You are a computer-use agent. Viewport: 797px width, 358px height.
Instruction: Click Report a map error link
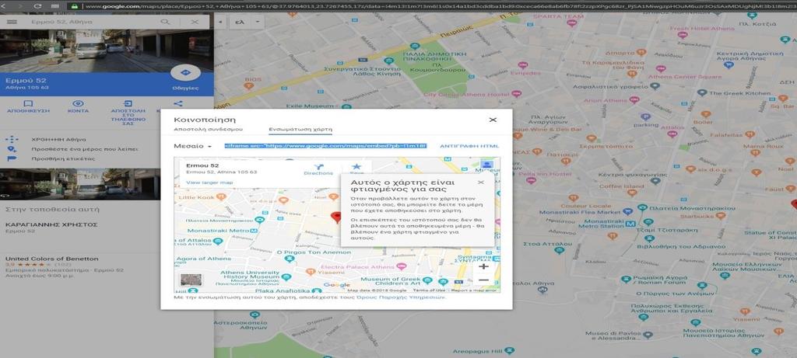coord(474,290)
